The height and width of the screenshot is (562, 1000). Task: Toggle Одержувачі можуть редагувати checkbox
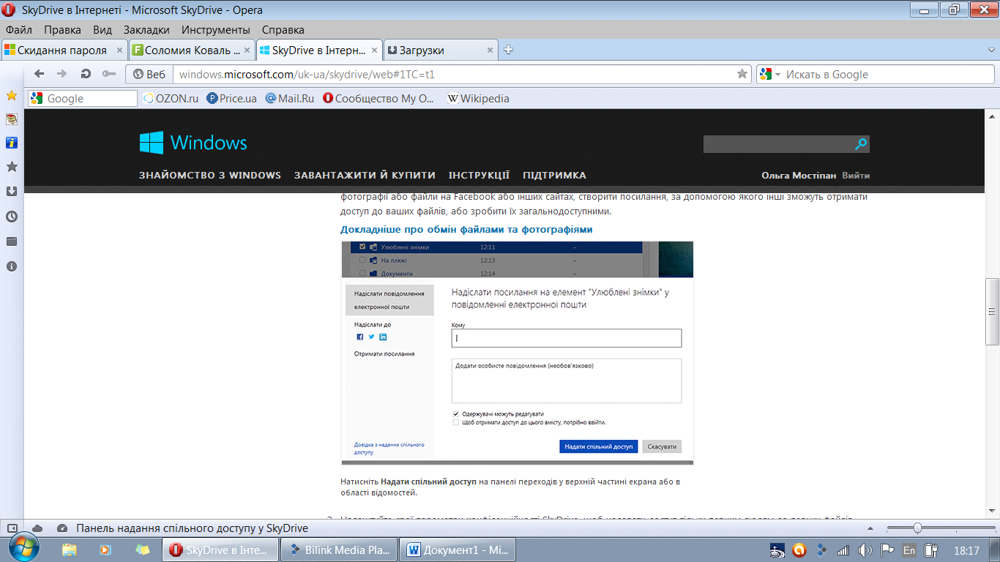click(455, 413)
